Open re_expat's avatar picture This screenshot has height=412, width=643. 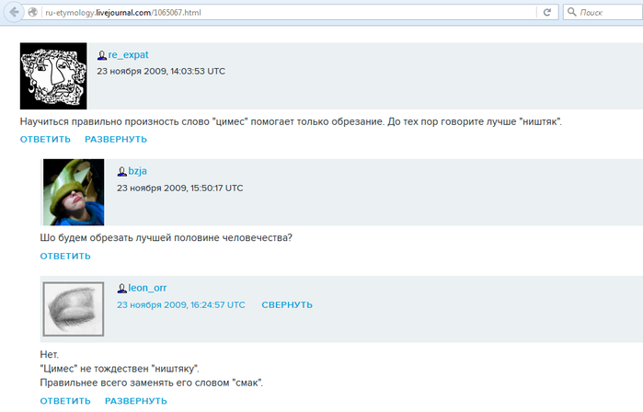tap(53, 75)
